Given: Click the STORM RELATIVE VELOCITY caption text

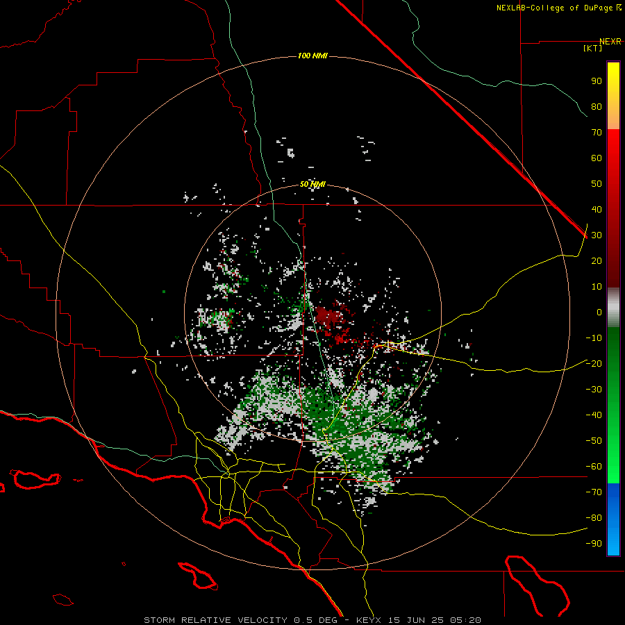Looking at the screenshot, I should coord(215,620).
